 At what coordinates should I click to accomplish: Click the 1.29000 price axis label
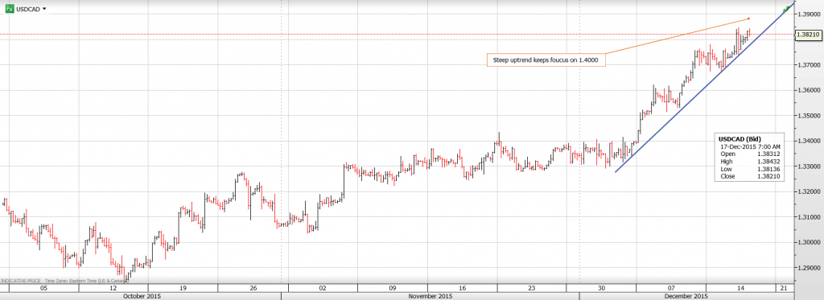(x=809, y=268)
